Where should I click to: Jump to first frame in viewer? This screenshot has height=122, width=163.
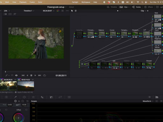point(23,75)
